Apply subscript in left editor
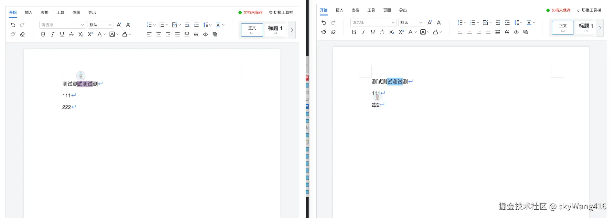The image size is (613, 218). (x=81, y=34)
